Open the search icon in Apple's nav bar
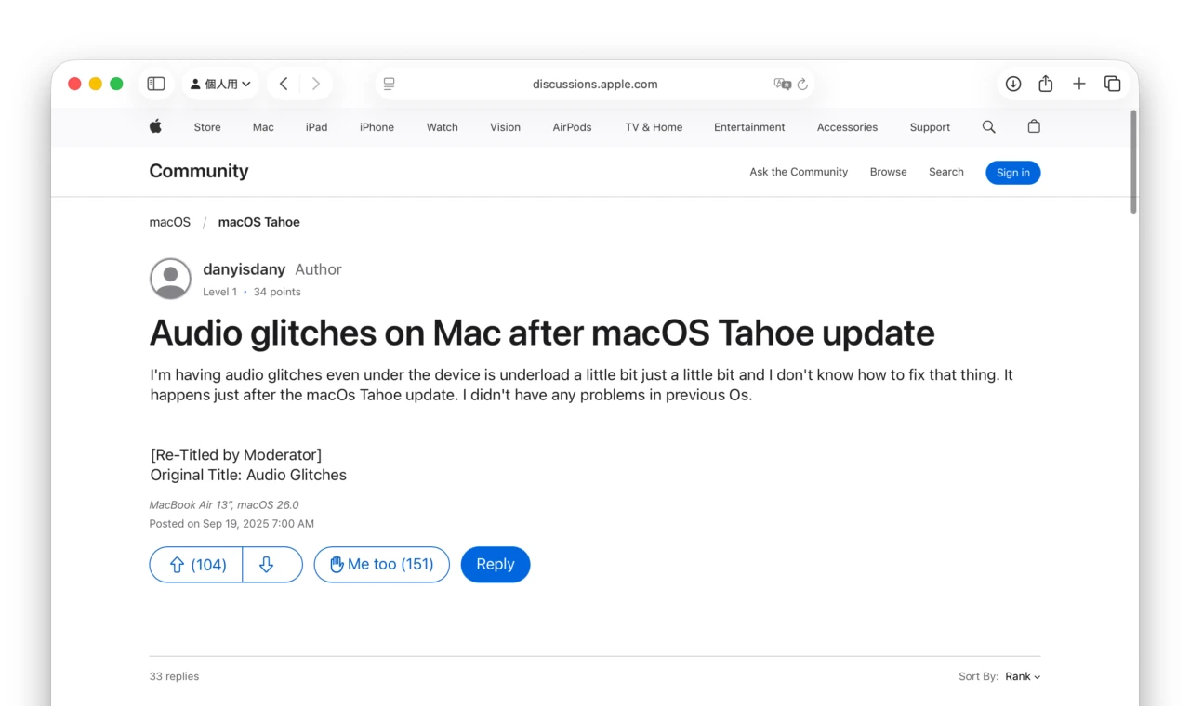 point(988,126)
